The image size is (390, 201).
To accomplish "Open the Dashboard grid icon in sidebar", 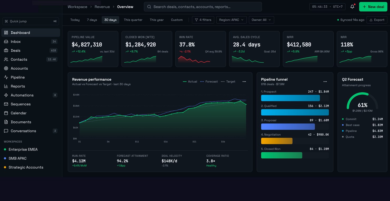I will point(6,33).
